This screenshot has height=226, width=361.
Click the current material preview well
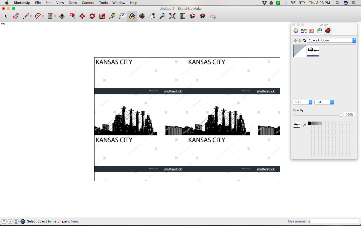coord(297,125)
